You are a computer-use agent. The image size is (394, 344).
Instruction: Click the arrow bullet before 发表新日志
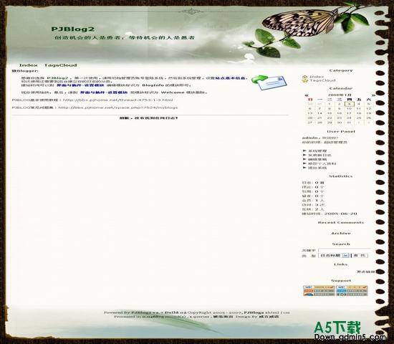(304, 155)
